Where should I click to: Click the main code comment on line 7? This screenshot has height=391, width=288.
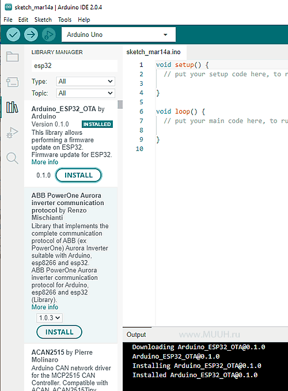click(226, 121)
